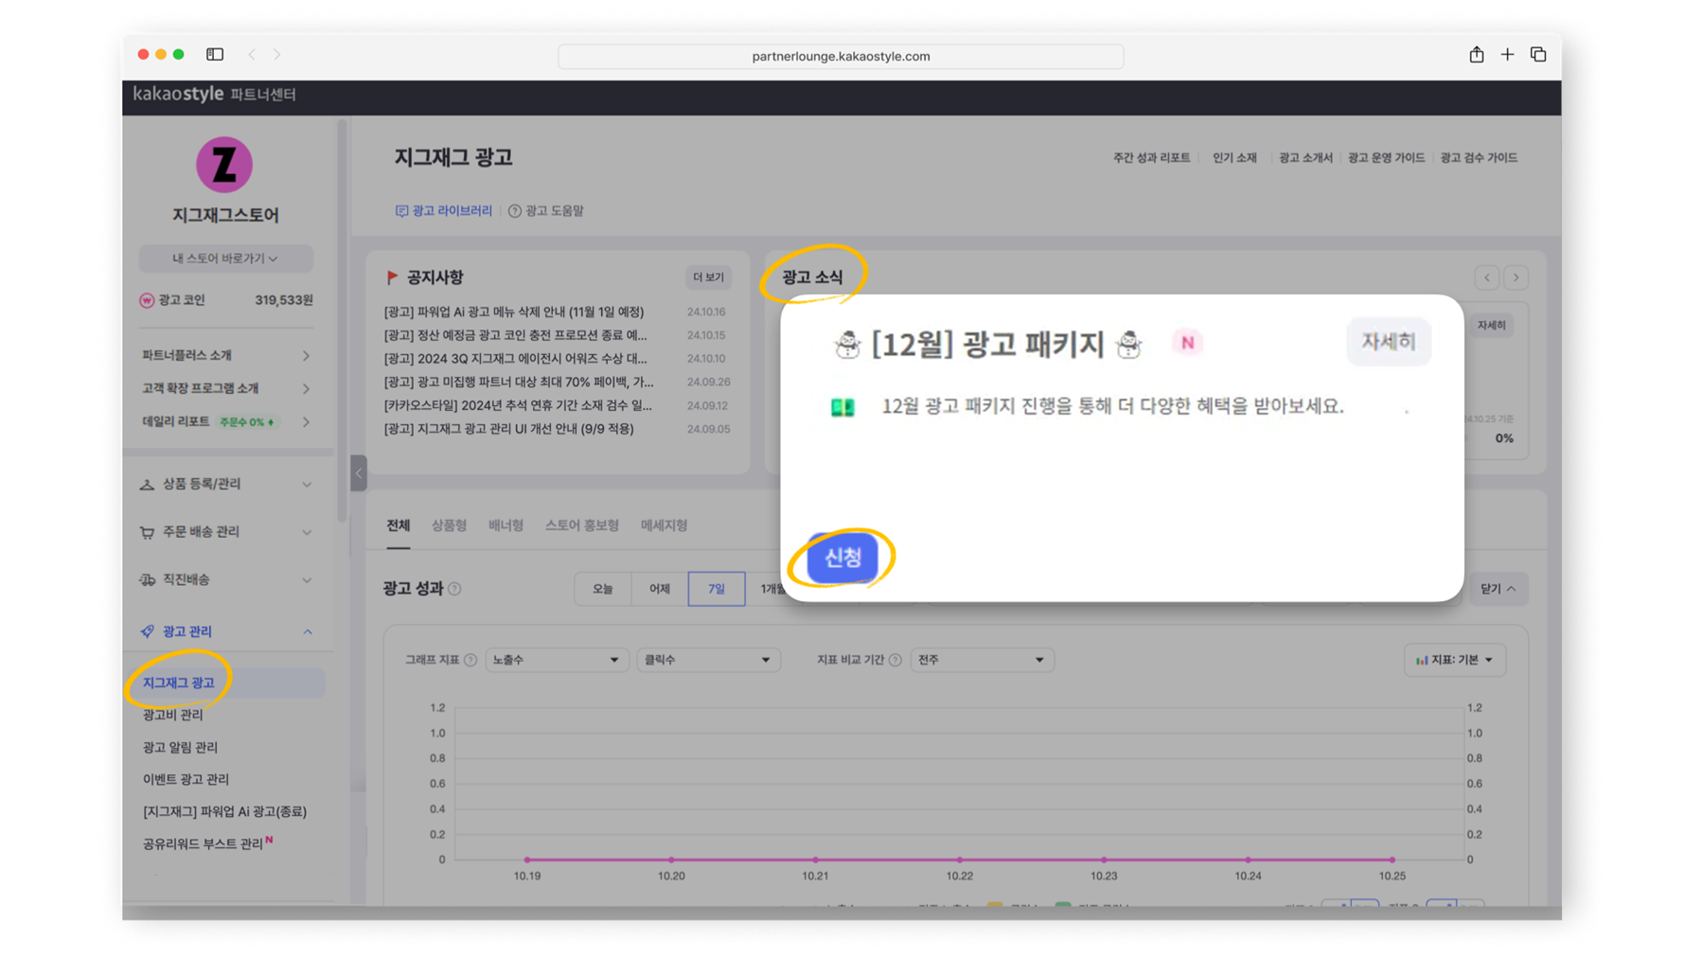
Task: Select 지그재그 광고 in the sidebar
Action: click(x=227, y=683)
